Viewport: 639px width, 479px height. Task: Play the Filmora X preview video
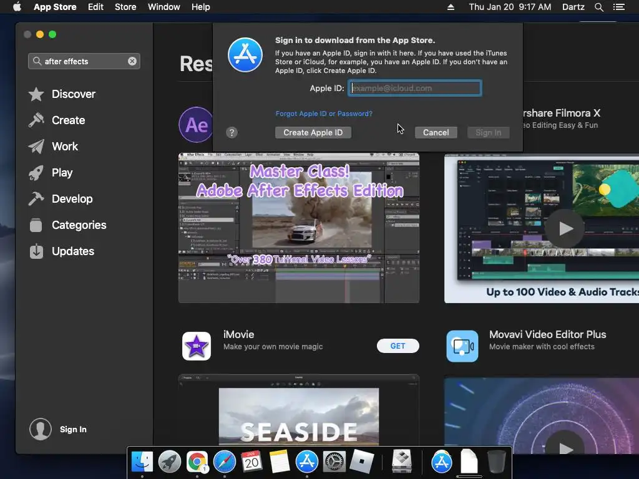[x=564, y=228]
